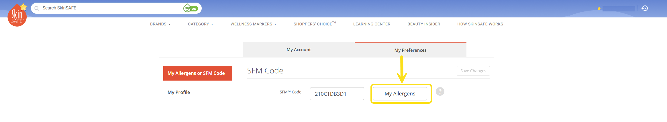Go to Beauty Insider
Screen dimensions: 667x122
tap(424, 24)
